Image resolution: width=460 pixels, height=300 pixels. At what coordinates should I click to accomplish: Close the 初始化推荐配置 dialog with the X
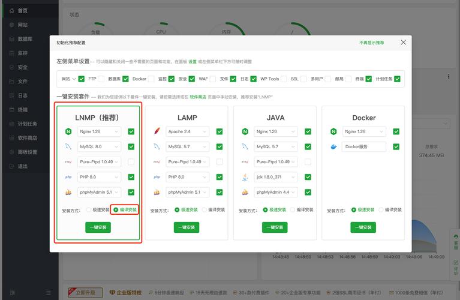click(x=403, y=42)
